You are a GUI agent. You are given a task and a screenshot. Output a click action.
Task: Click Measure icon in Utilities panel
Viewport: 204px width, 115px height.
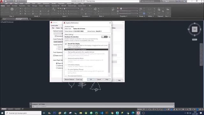point(149,9)
